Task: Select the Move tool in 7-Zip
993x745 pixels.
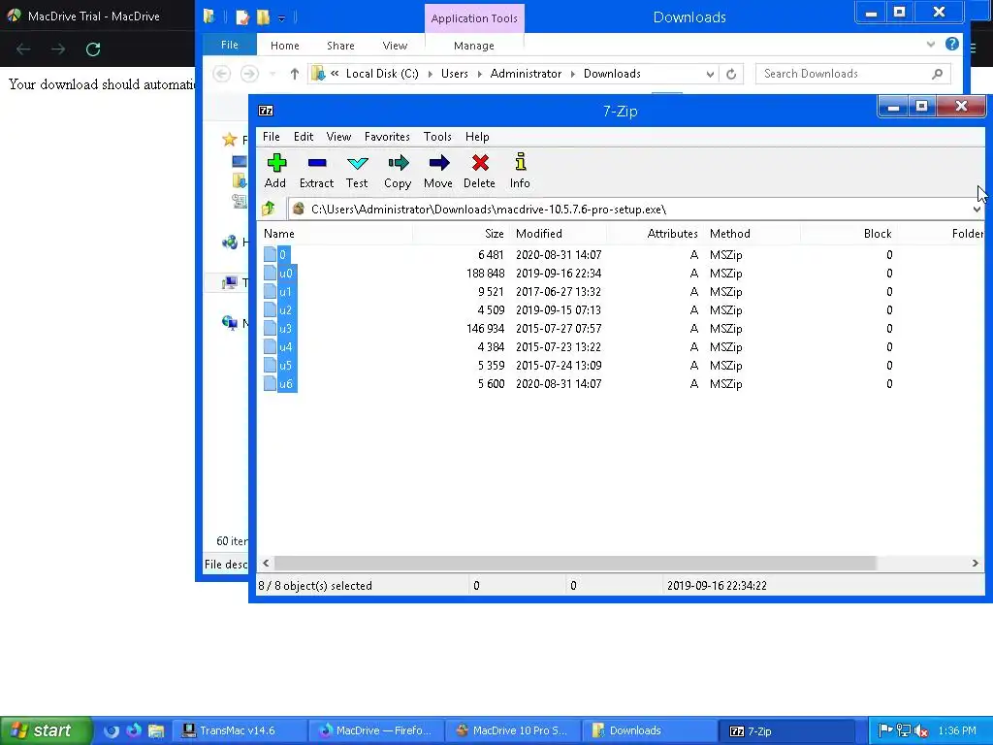Action: click(438, 171)
